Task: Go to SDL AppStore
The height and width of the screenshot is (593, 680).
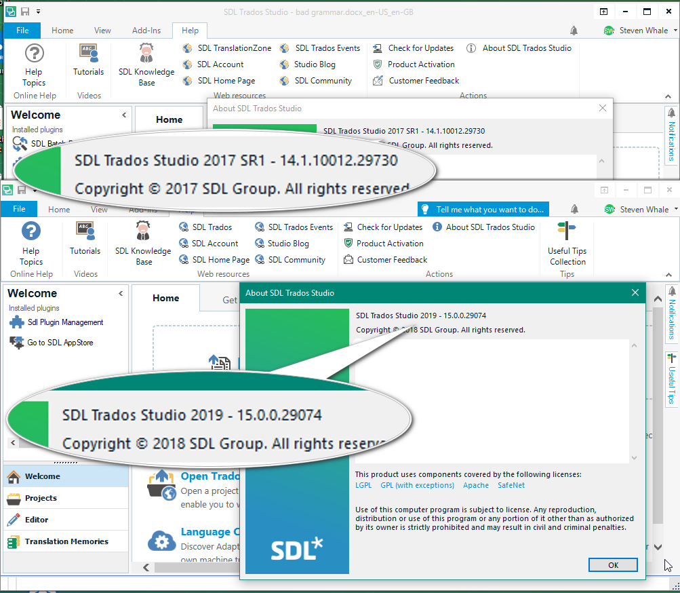Action: [52, 343]
